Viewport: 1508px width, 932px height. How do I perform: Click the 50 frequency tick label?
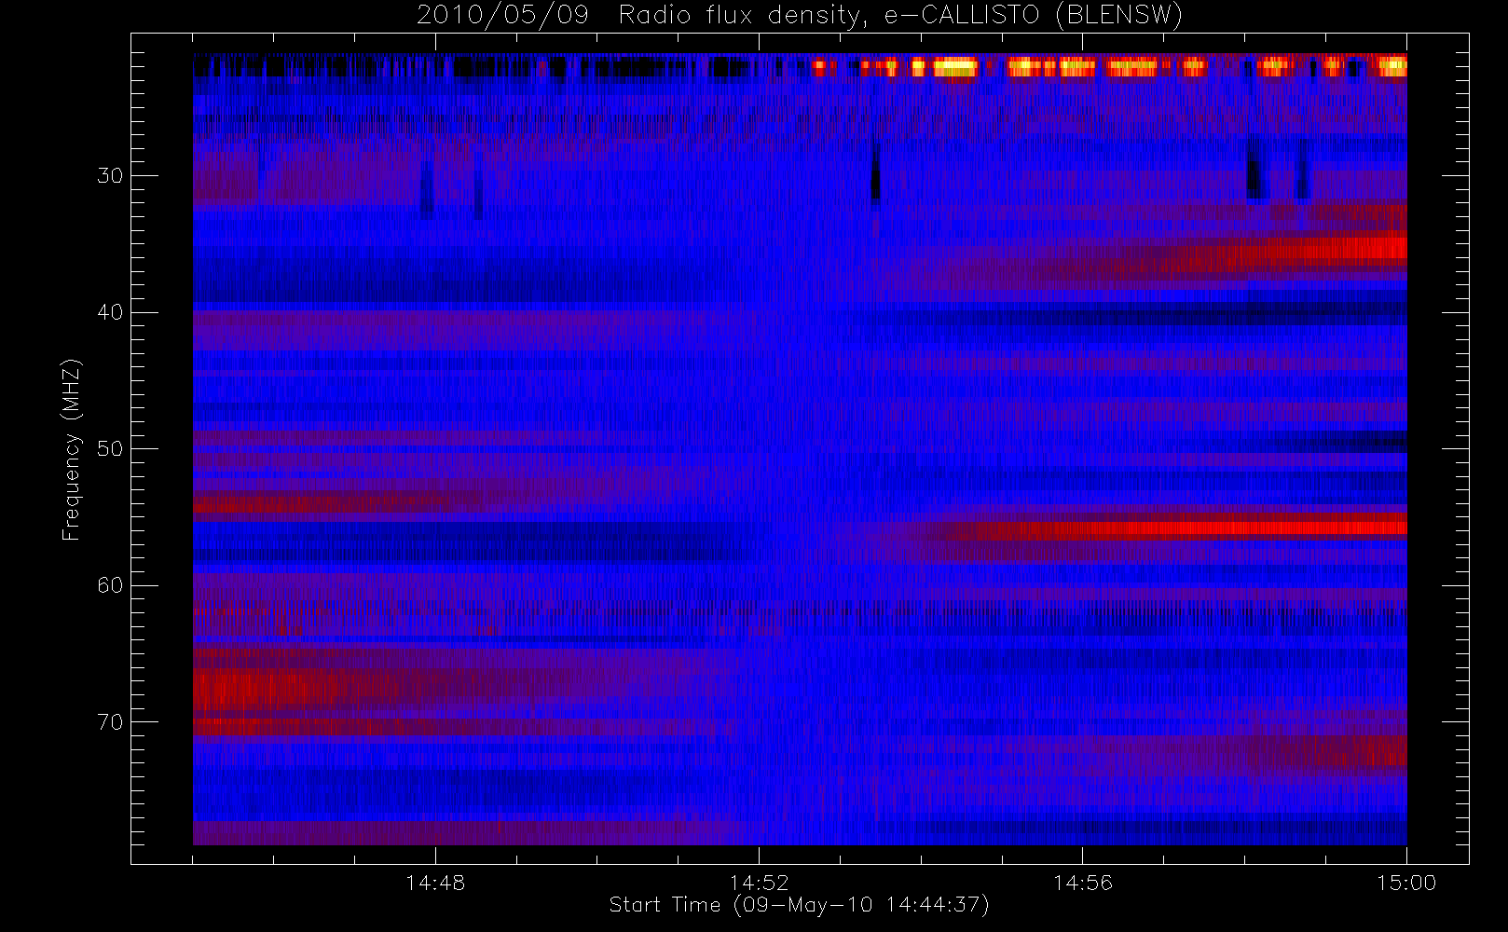point(110,448)
